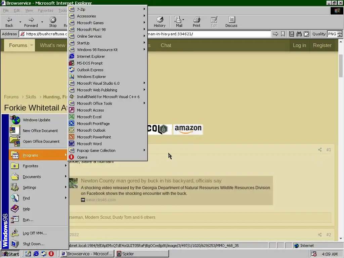The width and height of the screenshot is (344, 258).
Task: Click the Skills breadcrumb link
Action: [x=31, y=97]
